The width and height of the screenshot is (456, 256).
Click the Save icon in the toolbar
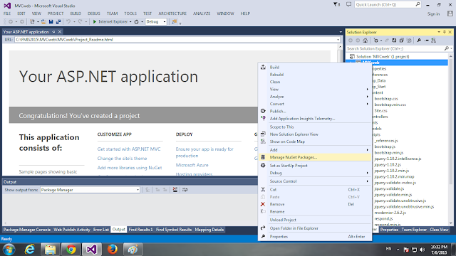[x=51, y=22]
